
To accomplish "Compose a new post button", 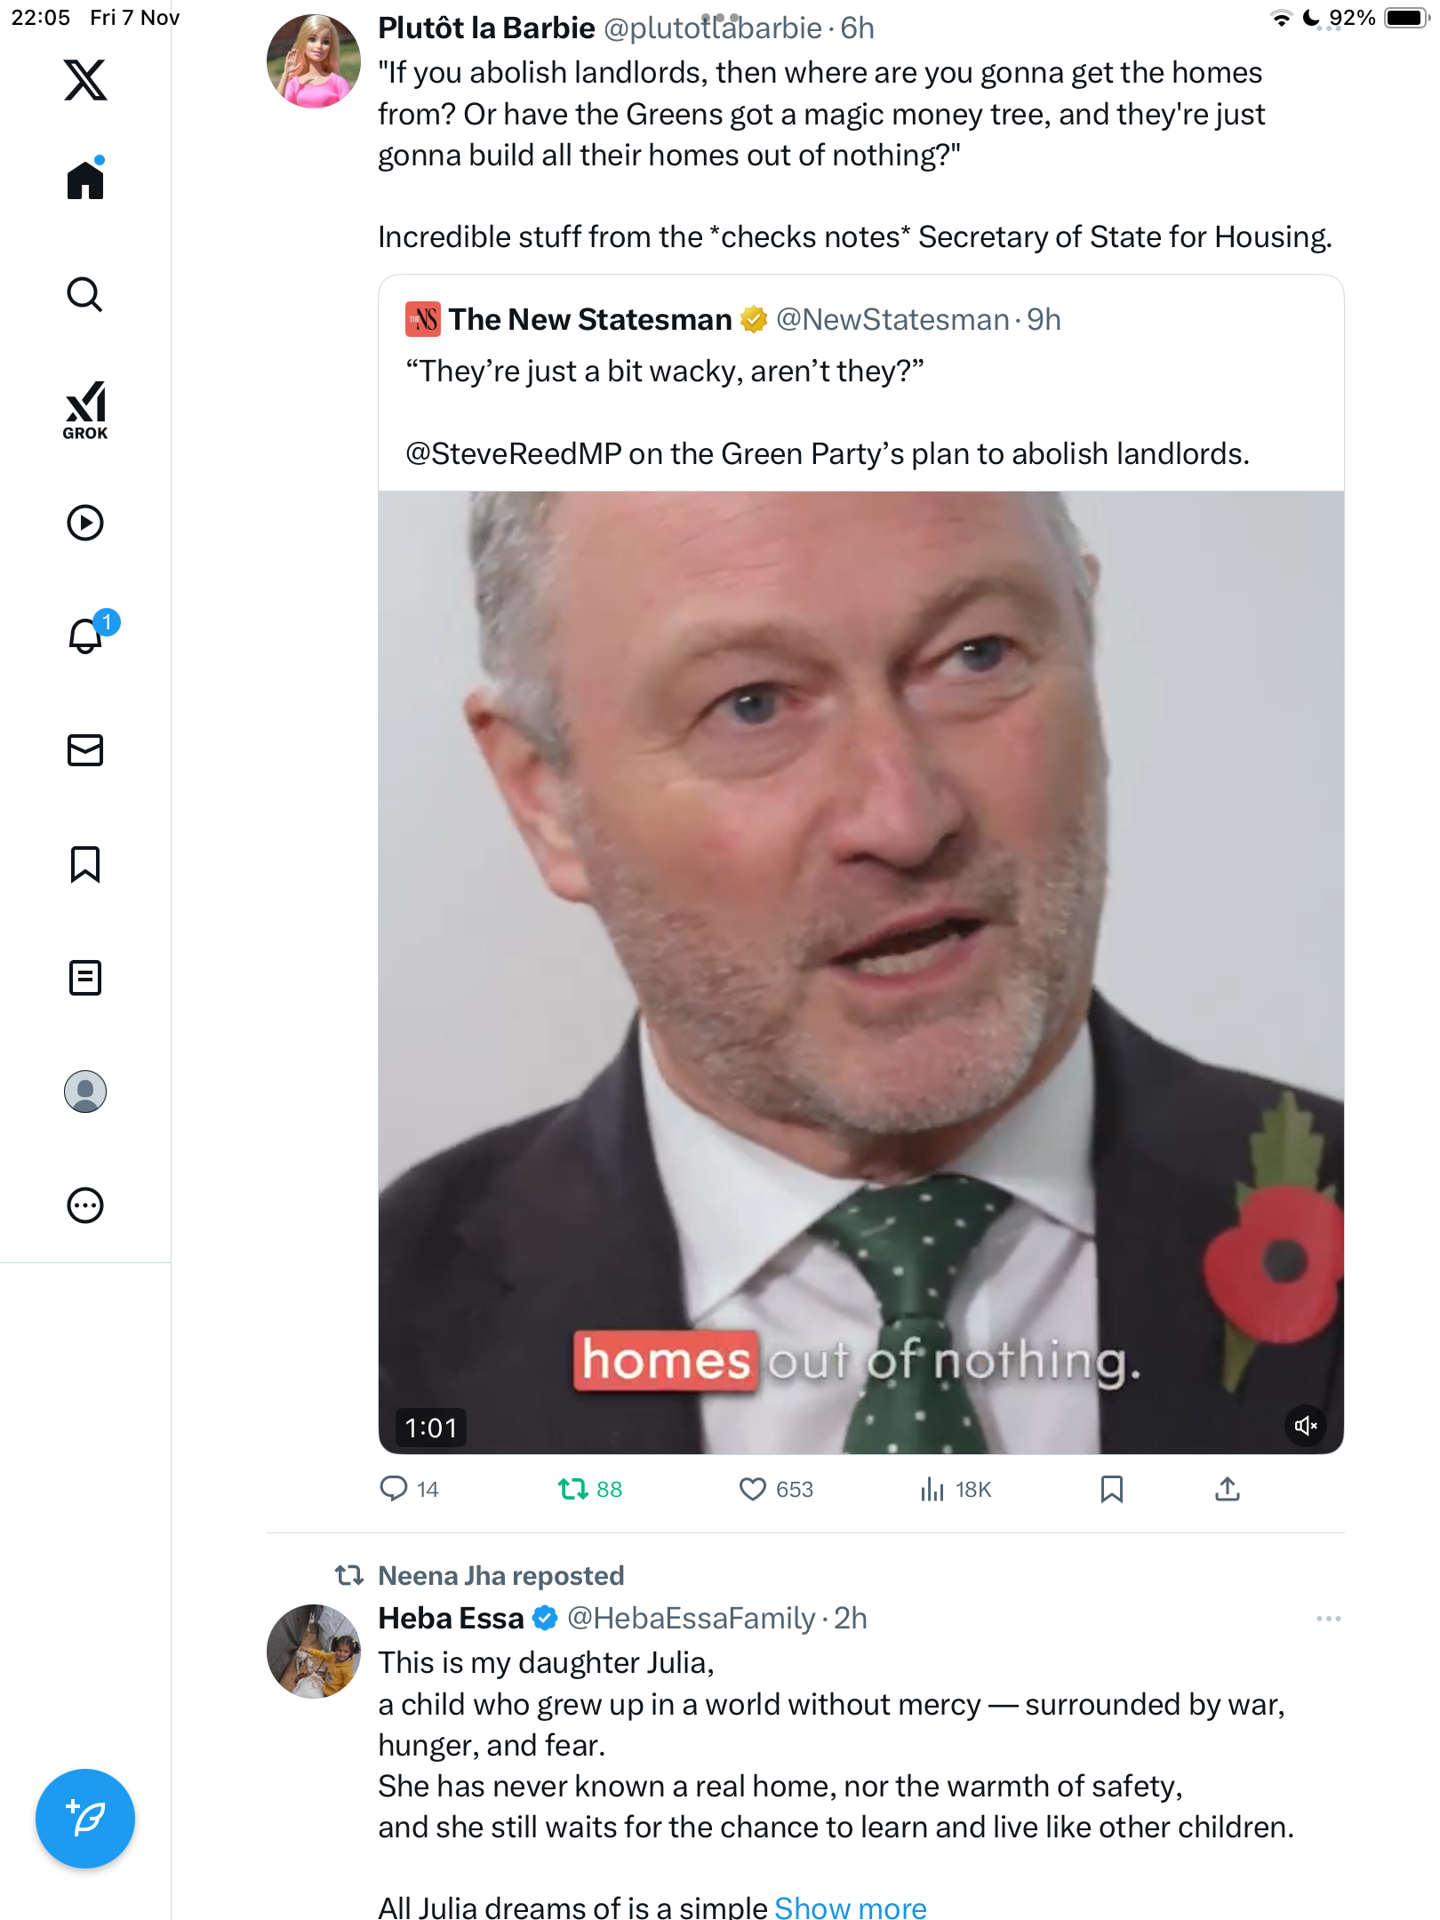I will click(85, 1819).
